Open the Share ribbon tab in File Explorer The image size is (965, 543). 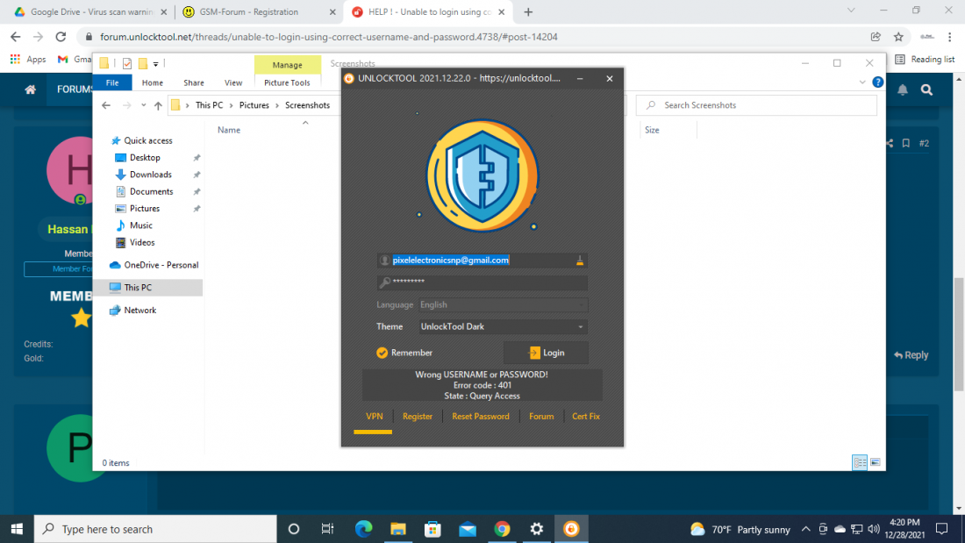[x=193, y=82]
